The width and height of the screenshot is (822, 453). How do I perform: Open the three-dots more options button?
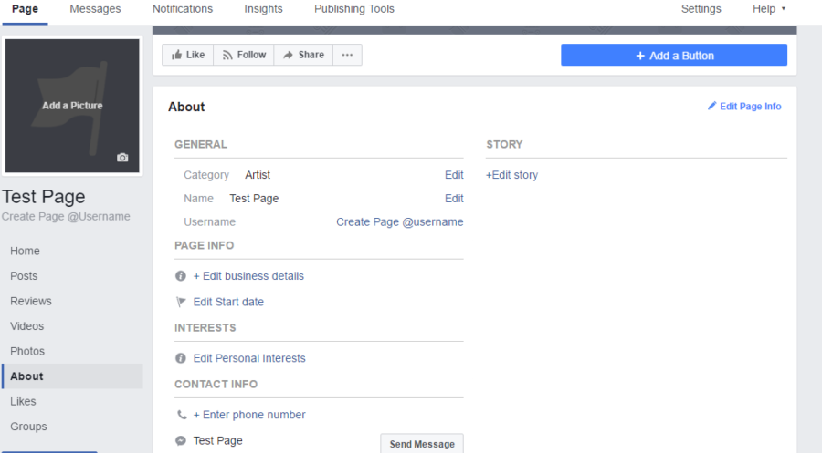pos(347,55)
